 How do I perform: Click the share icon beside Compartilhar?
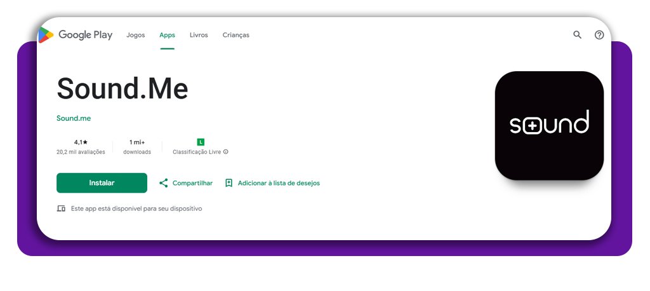click(x=163, y=183)
